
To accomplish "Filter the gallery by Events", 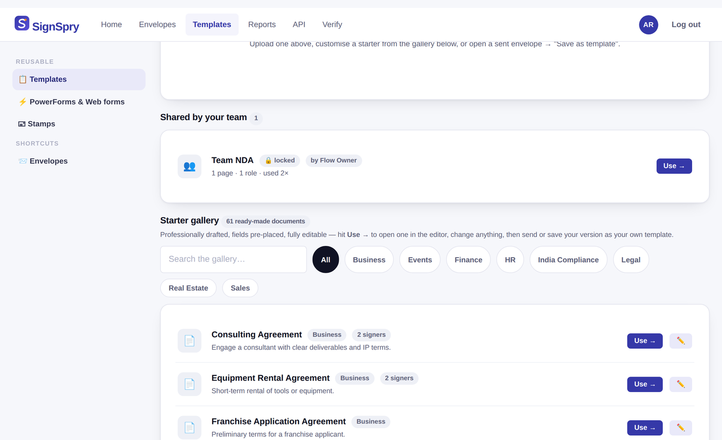I will pos(420,259).
